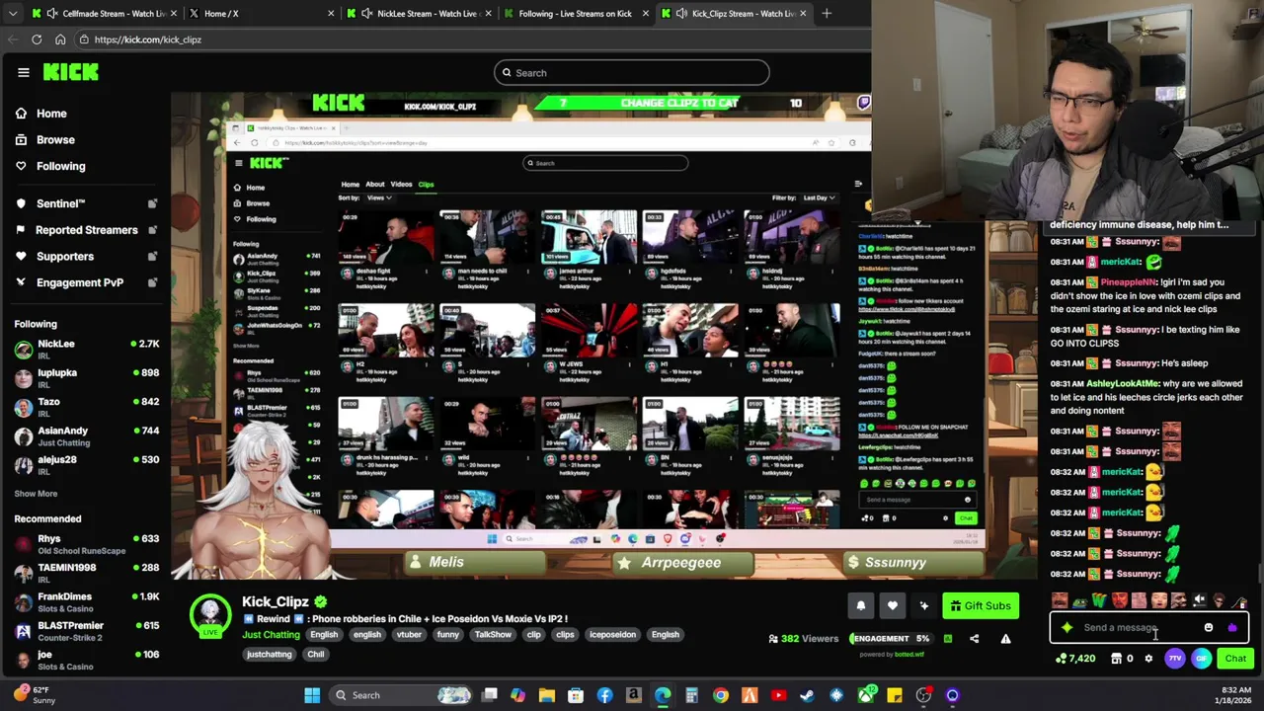The height and width of the screenshot is (711, 1264).
Task: Open Reported Streamers in the sidebar
Action: click(86, 230)
